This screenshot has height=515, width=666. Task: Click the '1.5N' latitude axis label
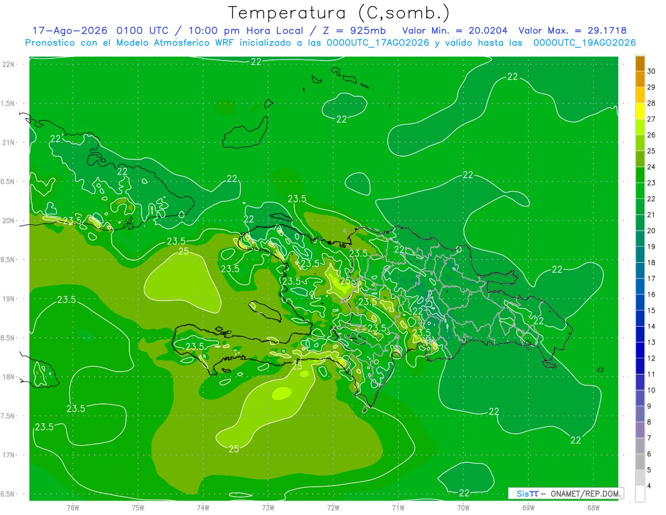pos(9,103)
